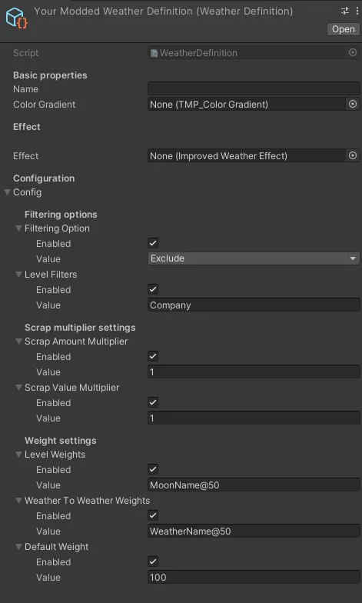Toggle Scrap Value Multiplier Enabled checkbox
The image size is (362, 603).
point(153,402)
